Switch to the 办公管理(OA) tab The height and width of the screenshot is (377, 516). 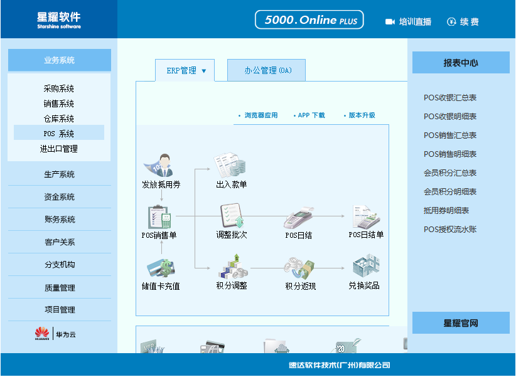pos(266,70)
